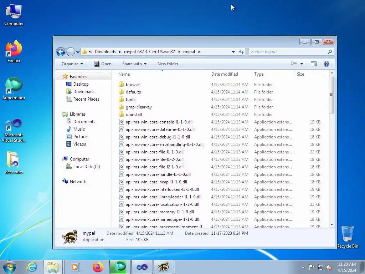This screenshot has width=365, height=274.
Task: Click the Mypal raccoon taskbar icon
Action: (163, 267)
